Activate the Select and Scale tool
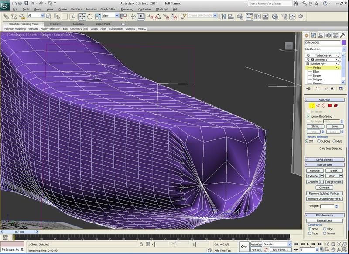349x254 pixels. (98, 17)
